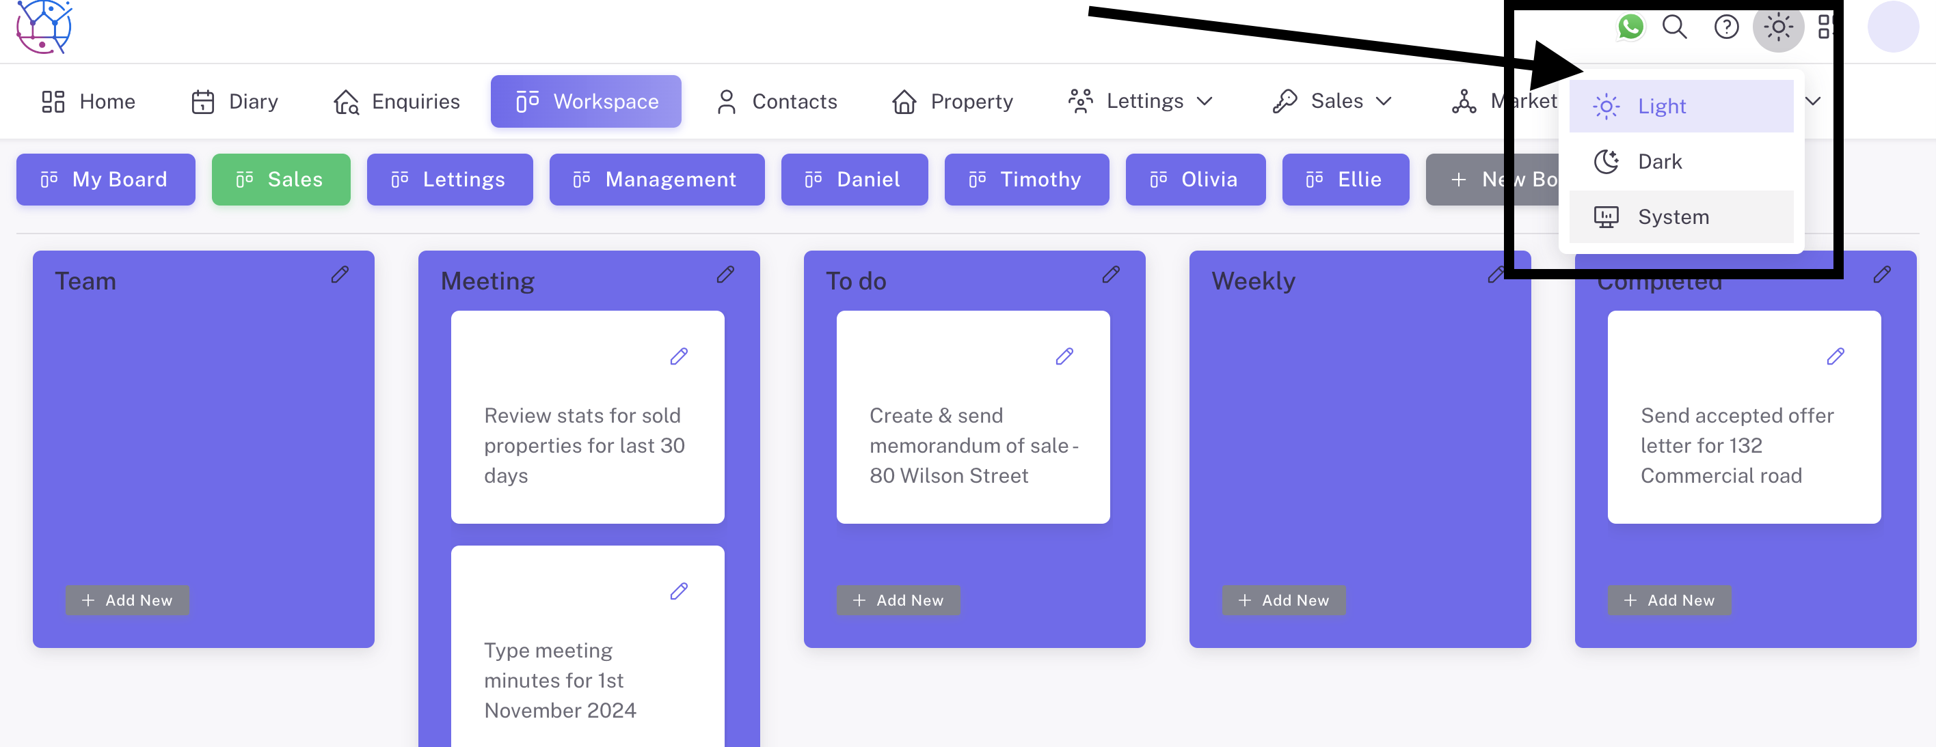Open WhatsApp from the top bar
Screen dimensions: 1936x747
click(1630, 27)
